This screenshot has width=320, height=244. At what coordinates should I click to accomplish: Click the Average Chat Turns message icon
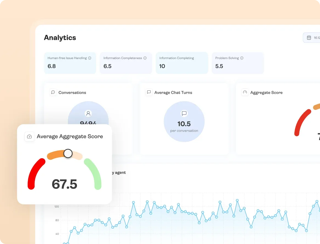coord(149,92)
